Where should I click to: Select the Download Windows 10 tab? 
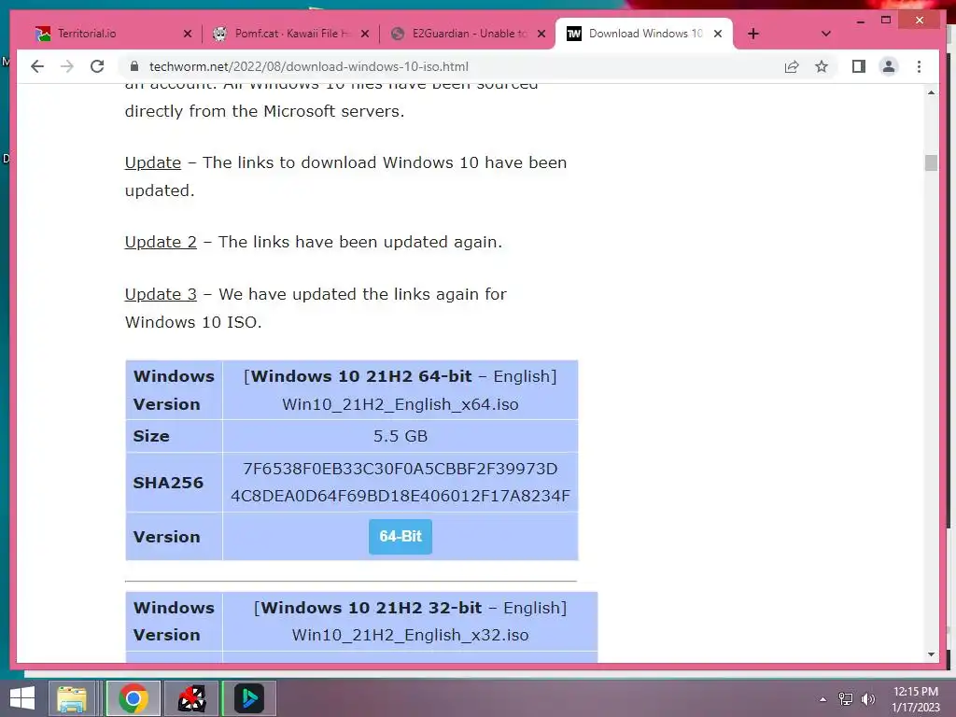[x=643, y=34]
